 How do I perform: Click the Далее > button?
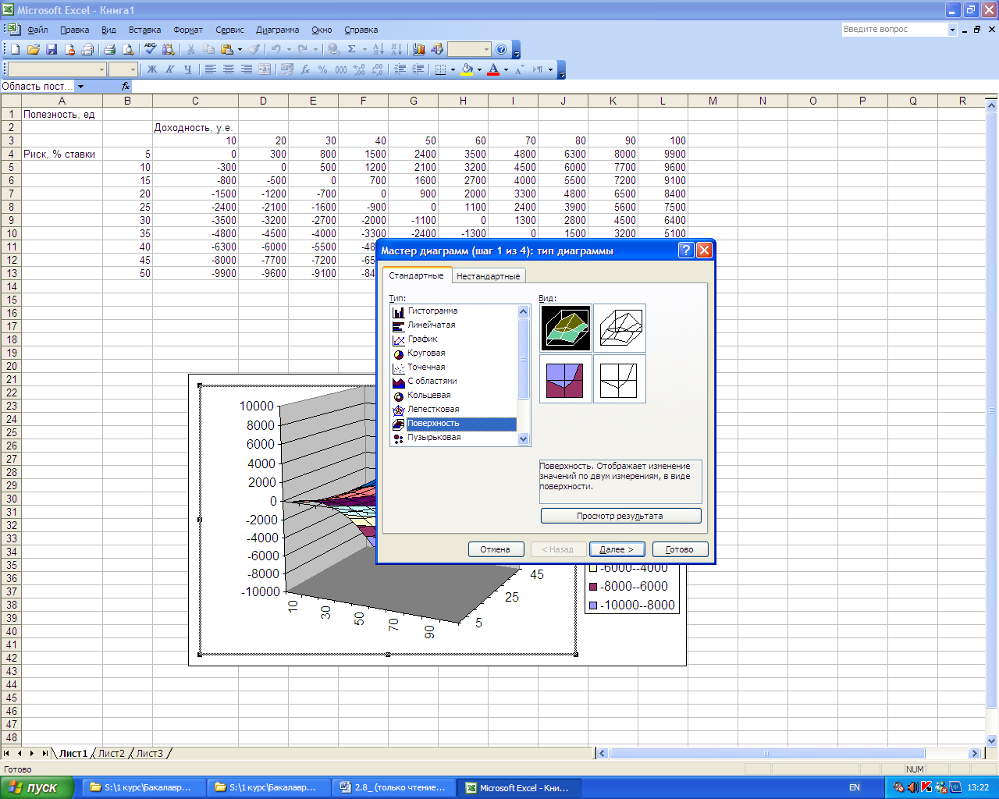[617, 549]
